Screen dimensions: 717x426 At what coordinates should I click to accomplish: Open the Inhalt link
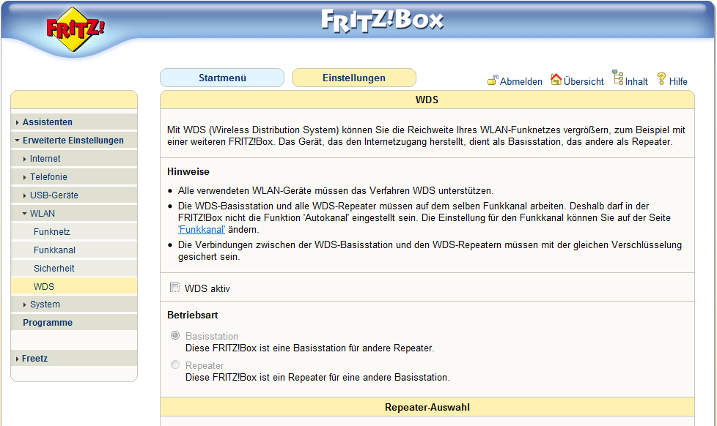636,82
